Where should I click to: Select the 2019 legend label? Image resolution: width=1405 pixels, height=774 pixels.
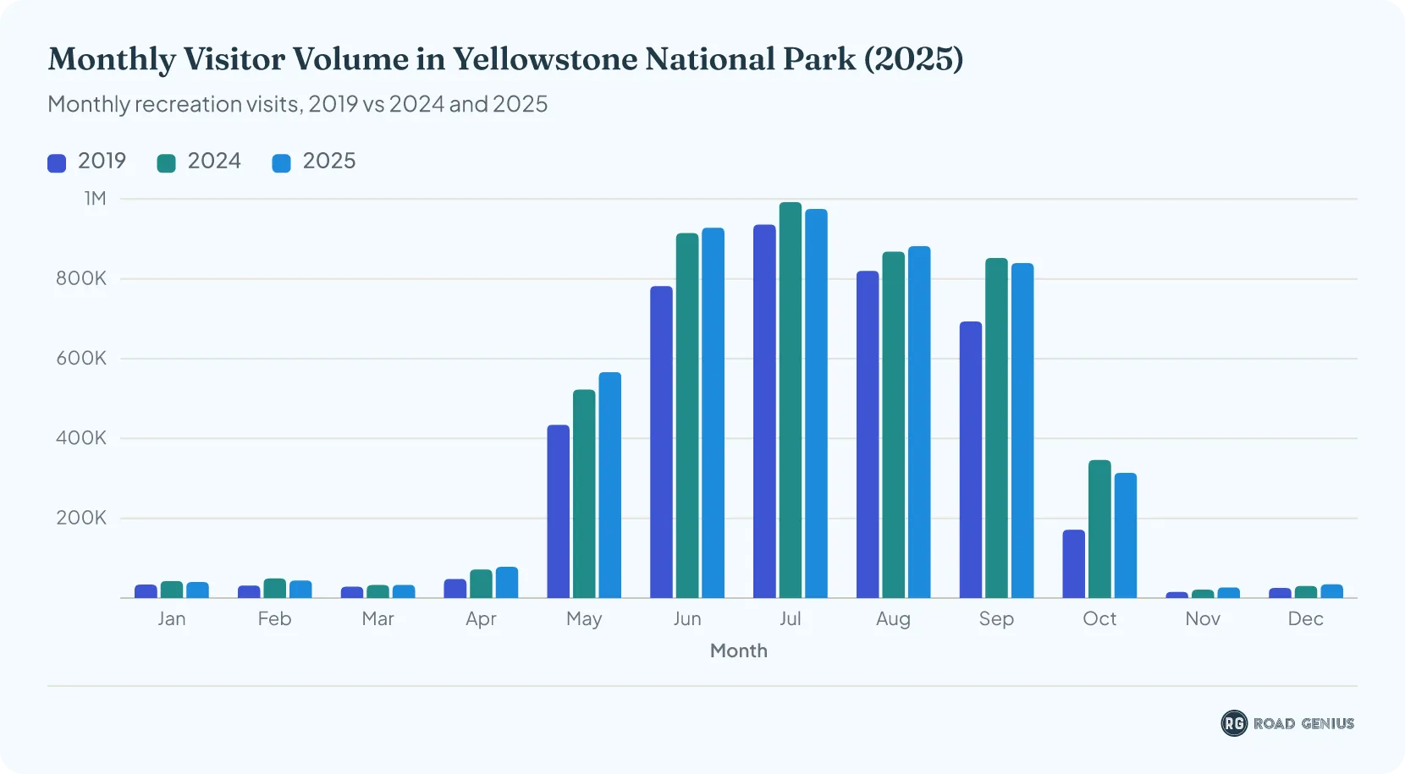[102, 161]
